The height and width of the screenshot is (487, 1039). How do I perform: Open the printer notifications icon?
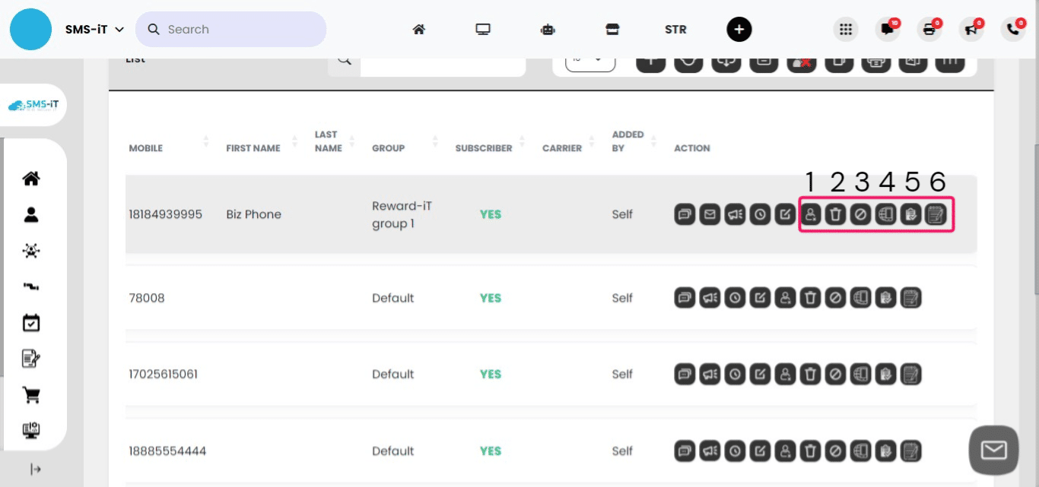(929, 30)
